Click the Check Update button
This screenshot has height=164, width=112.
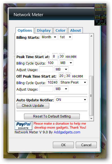(33, 106)
